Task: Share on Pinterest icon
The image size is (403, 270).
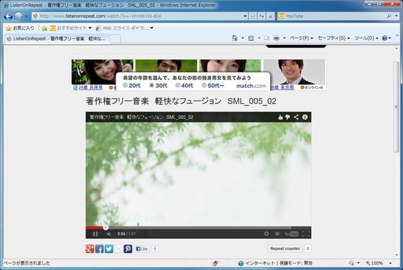Action: (128, 249)
